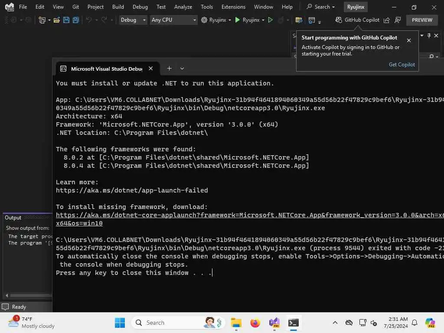Open the Tools menu
The image size is (444, 333).
point(207,7)
